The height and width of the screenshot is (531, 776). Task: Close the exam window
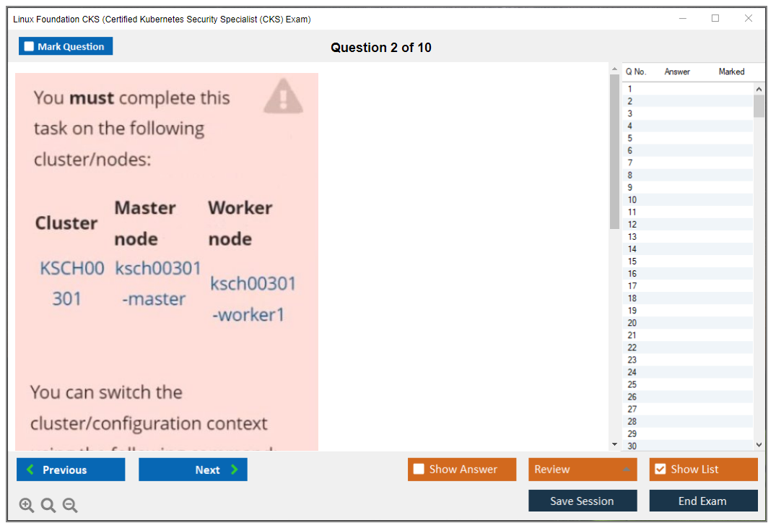[x=749, y=19]
